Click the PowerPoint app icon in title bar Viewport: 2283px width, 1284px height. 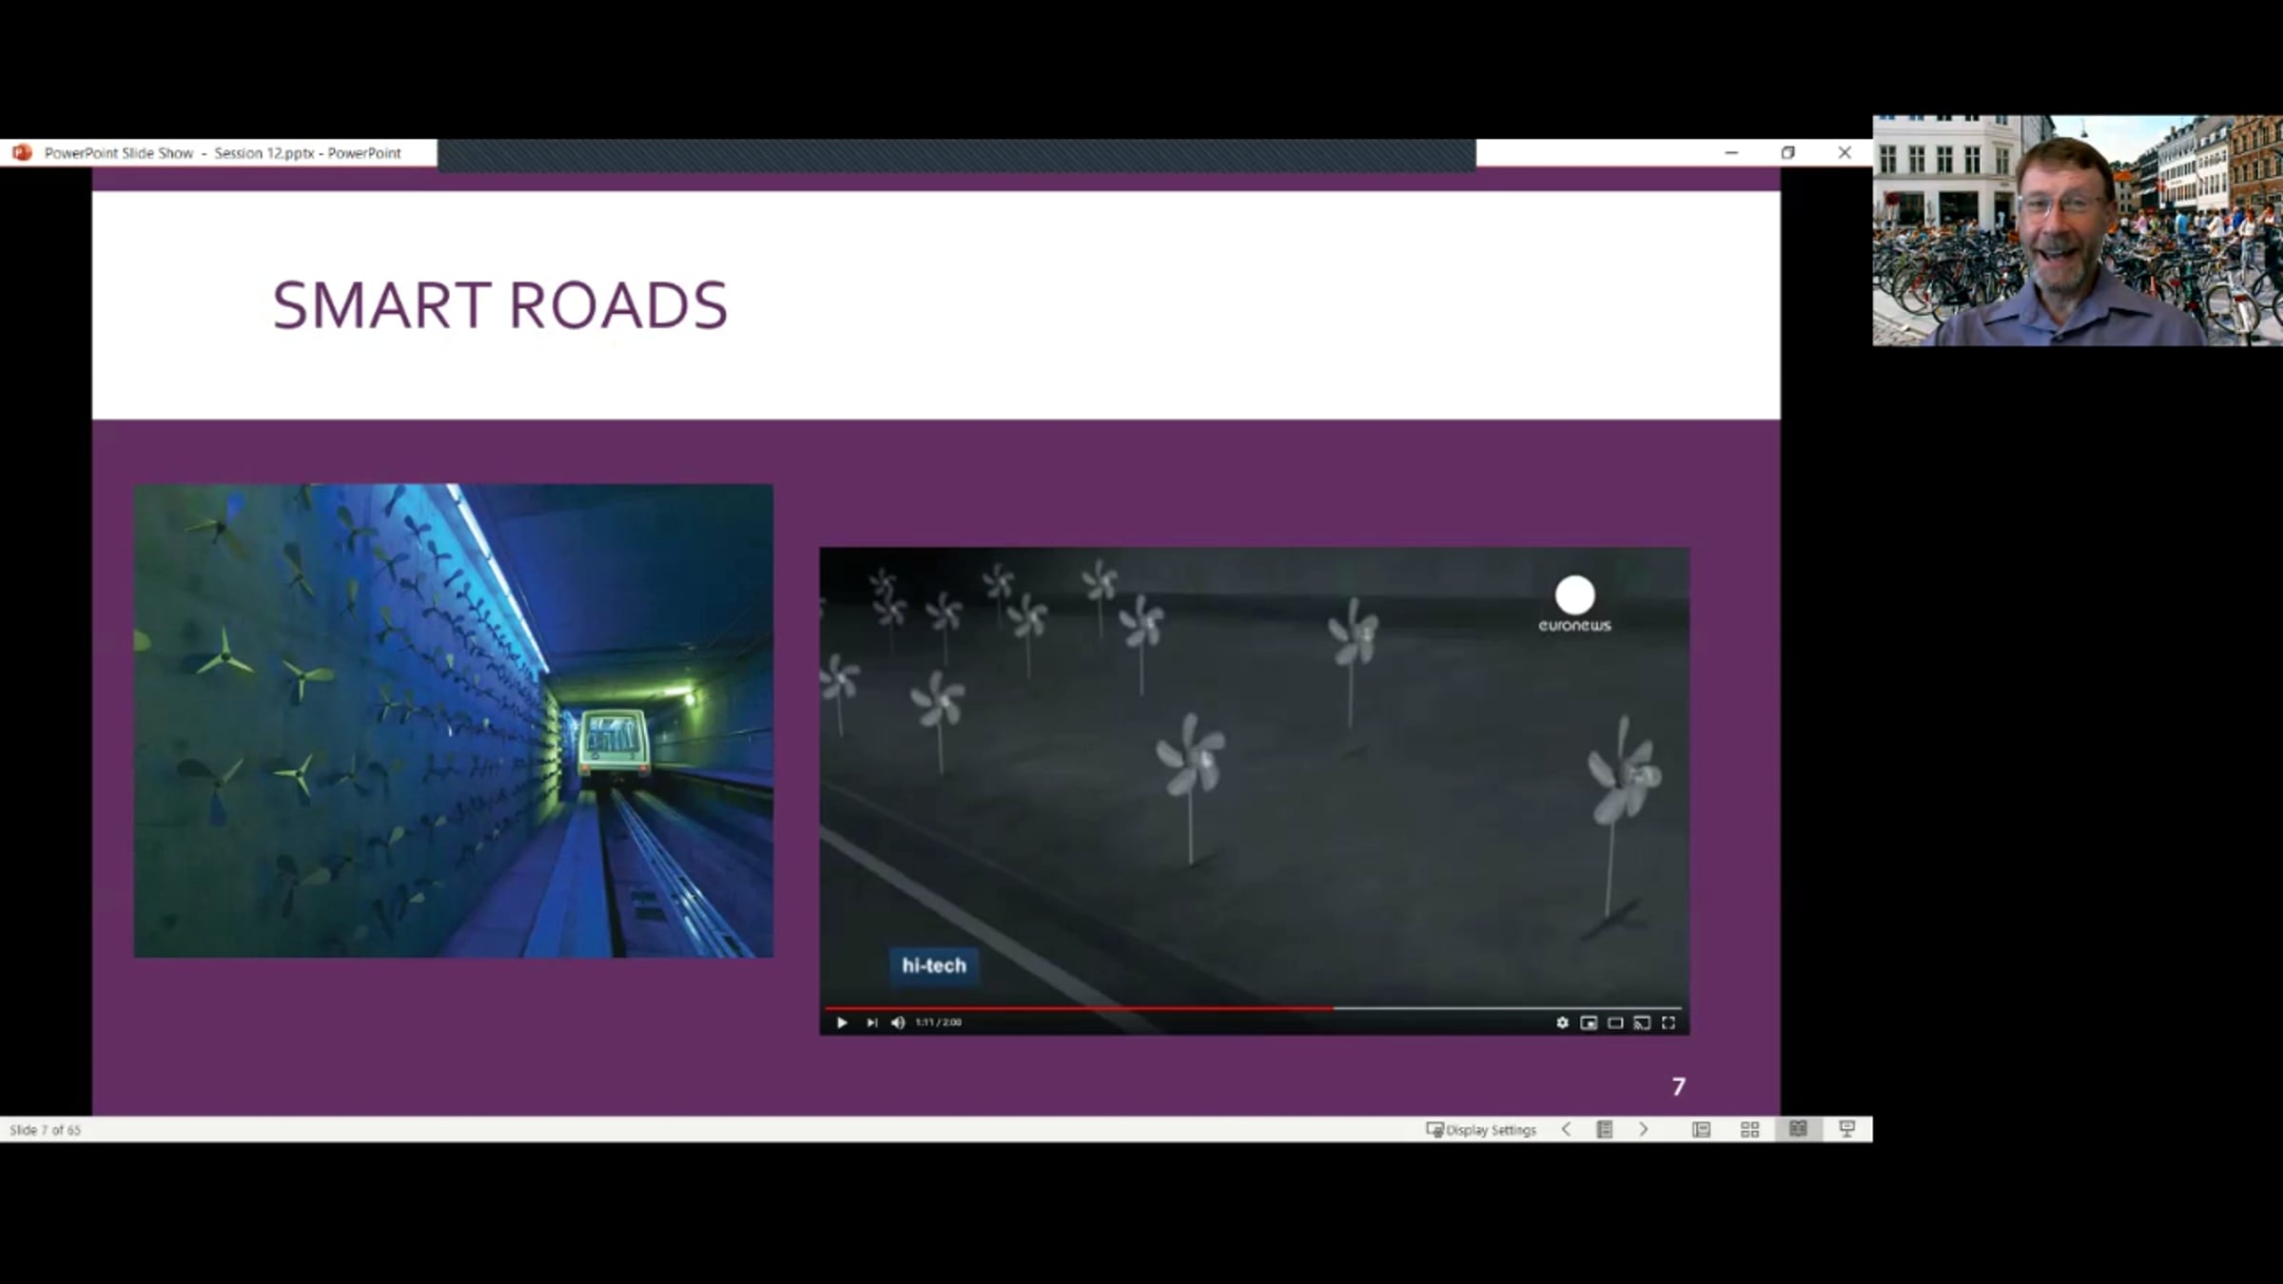pyautogui.click(x=22, y=153)
